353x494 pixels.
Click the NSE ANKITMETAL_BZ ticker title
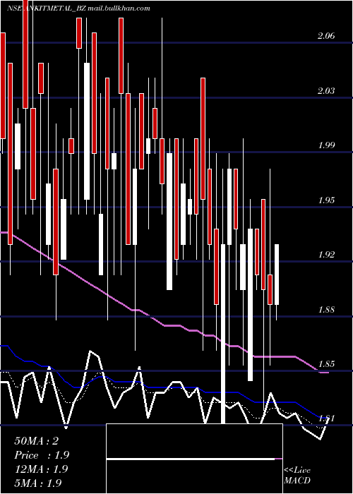tap(47, 8)
